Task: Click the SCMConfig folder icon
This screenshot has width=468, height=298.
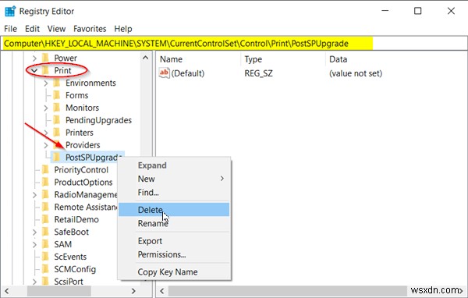Action: (x=45, y=269)
